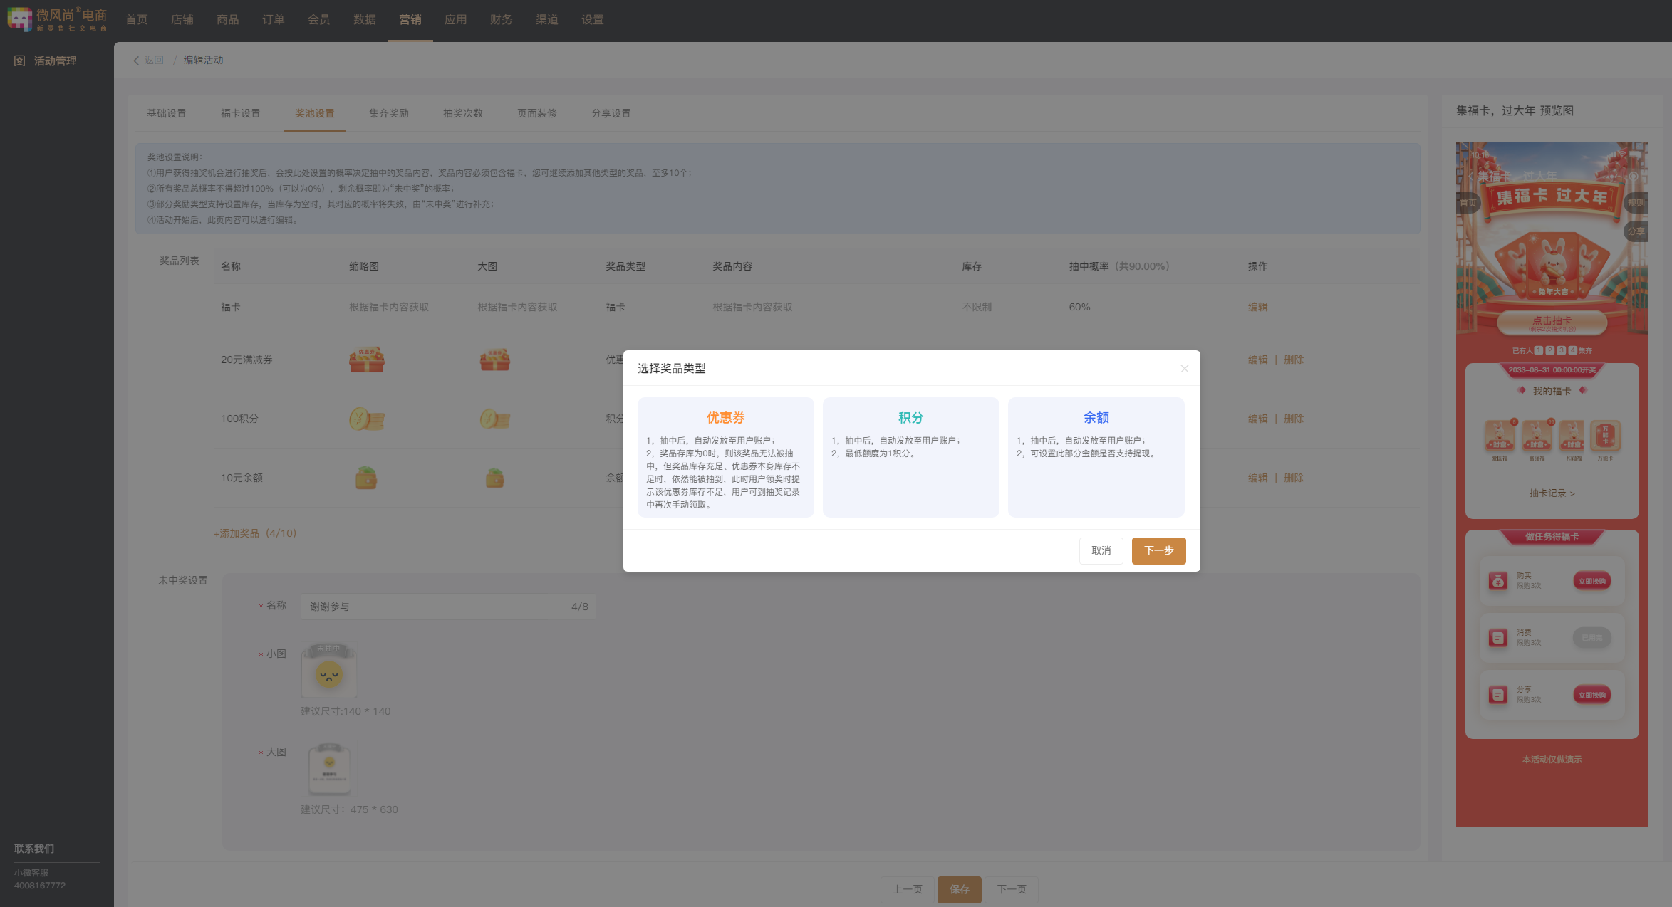Image resolution: width=1672 pixels, height=907 pixels.
Task: Click +添加奖品 link
Action: (254, 533)
